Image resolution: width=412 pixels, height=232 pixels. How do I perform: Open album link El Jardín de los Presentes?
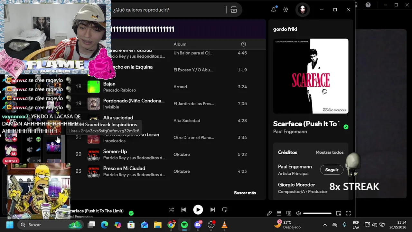194,104
